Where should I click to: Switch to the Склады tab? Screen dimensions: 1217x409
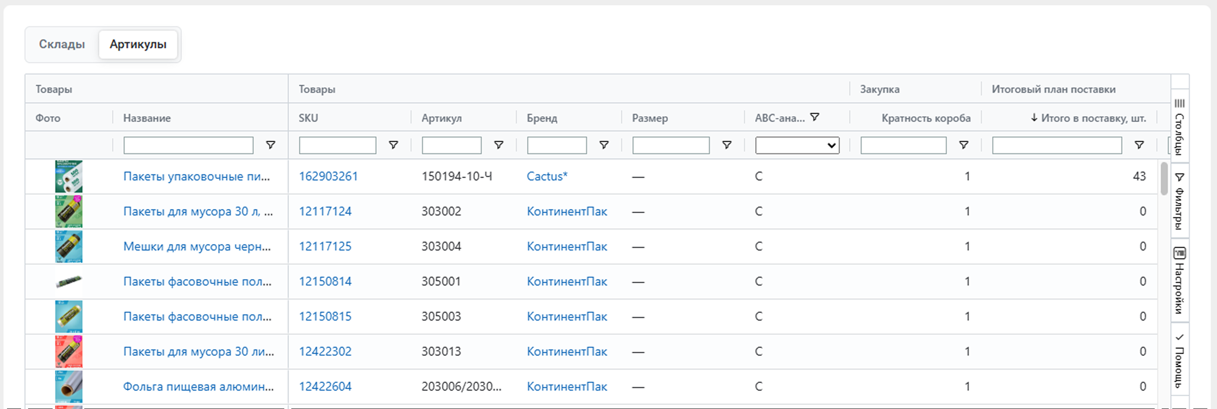tap(62, 44)
